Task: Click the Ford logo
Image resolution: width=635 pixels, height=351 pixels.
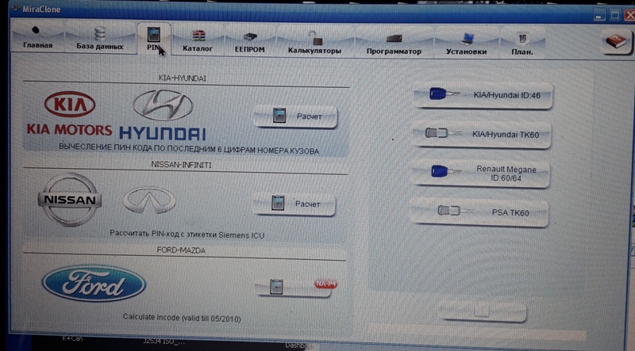Action: (94, 283)
